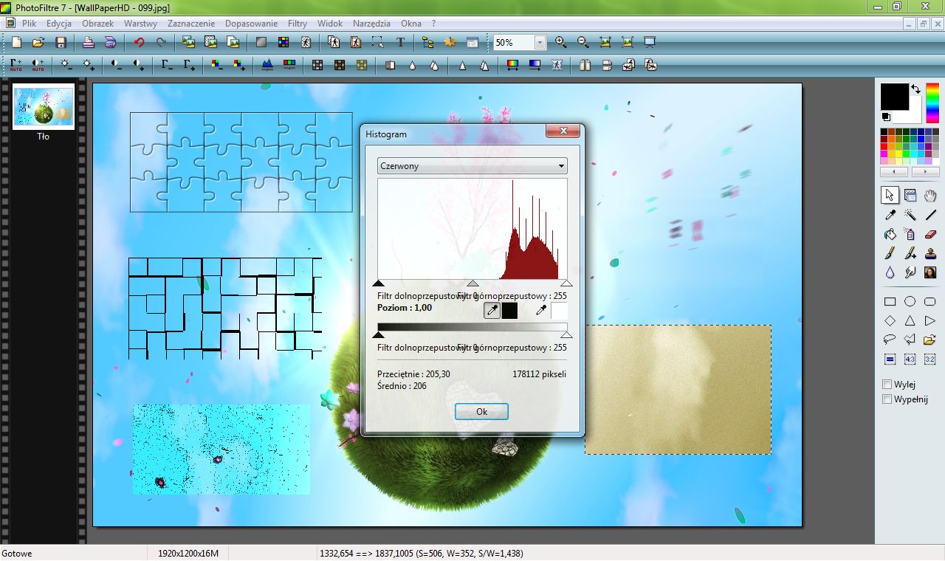945x561 pixels.
Task: Click the swap foreground/background colors arrow
Action: pos(915,89)
